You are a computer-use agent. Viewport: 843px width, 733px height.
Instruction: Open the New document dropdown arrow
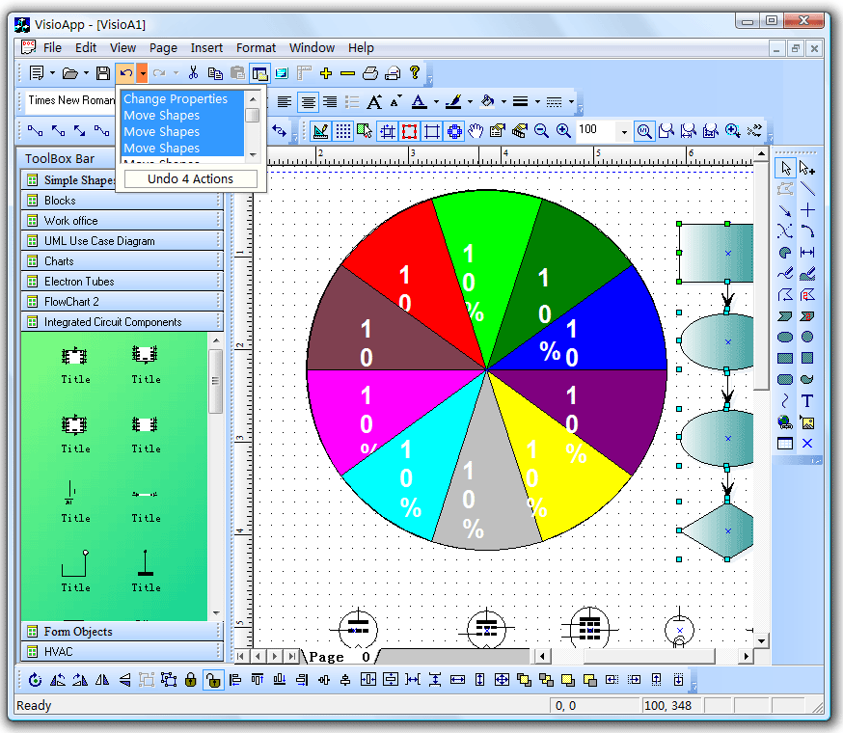(x=53, y=72)
